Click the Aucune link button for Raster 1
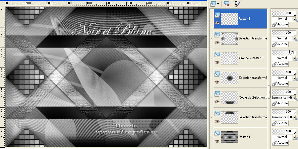The width and height of the screenshot is (298, 149). click(x=280, y=143)
